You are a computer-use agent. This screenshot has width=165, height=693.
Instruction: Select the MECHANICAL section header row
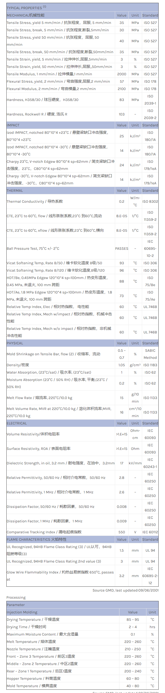coord(25,15)
